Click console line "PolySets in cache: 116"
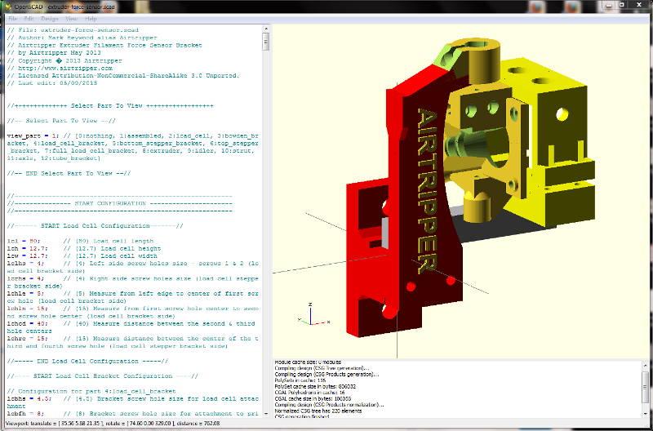Viewport: 653px width, 431px height. pyautogui.click(x=300, y=380)
